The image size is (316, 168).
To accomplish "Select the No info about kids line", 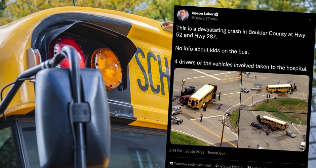I will pyautogui.click(x=212, y=50).
